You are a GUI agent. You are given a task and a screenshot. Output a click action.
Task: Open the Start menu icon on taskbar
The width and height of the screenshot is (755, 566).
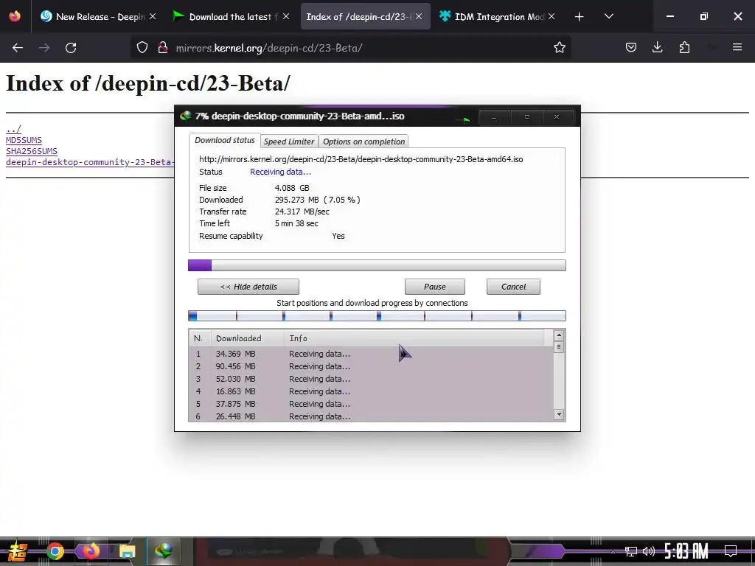pyautogui.click(x=18, y=551)
